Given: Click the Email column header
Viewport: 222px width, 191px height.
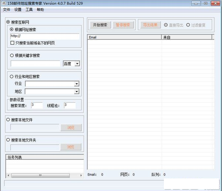Looking at the screenshot, I should tap(124, 37).
